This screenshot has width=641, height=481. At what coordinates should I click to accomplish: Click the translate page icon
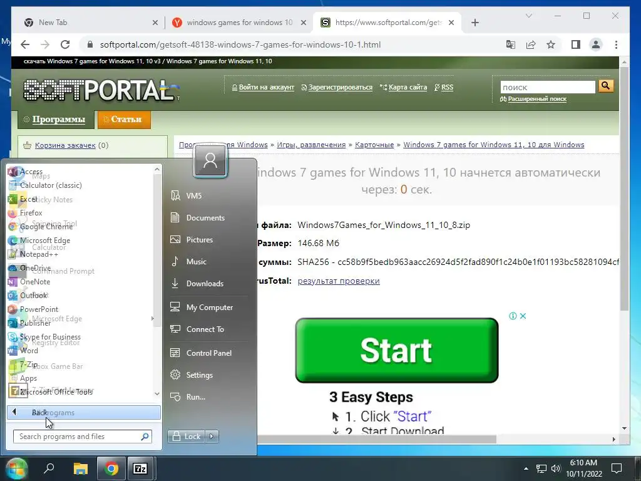pos(511,44)
